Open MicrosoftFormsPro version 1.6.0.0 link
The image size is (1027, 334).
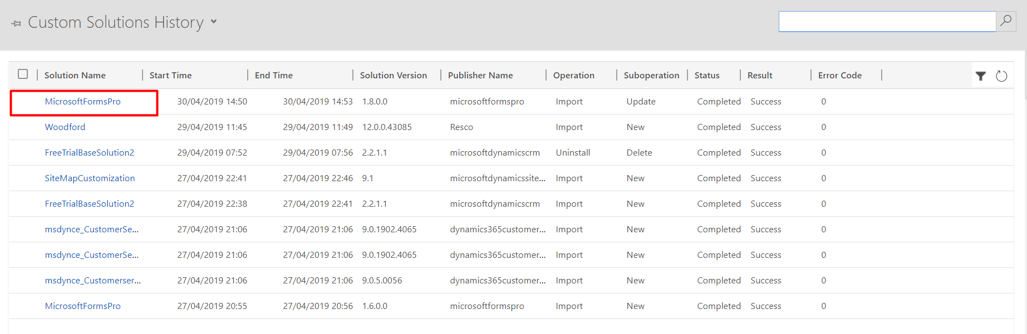pos(83,306)
